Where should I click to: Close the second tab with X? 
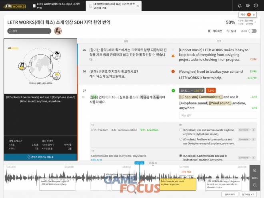[138, 6]
